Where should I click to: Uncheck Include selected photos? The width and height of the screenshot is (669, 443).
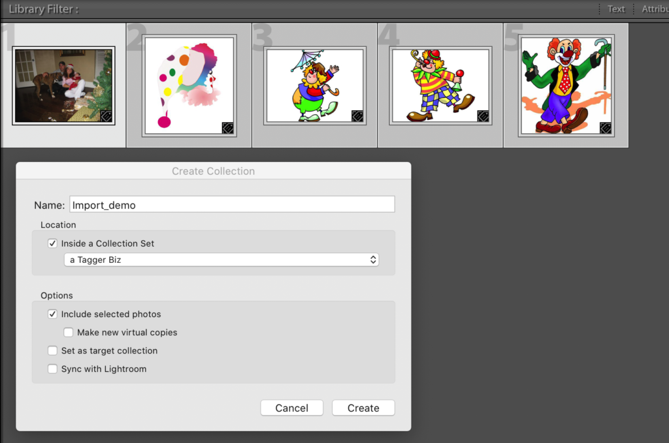pos(53,314)
